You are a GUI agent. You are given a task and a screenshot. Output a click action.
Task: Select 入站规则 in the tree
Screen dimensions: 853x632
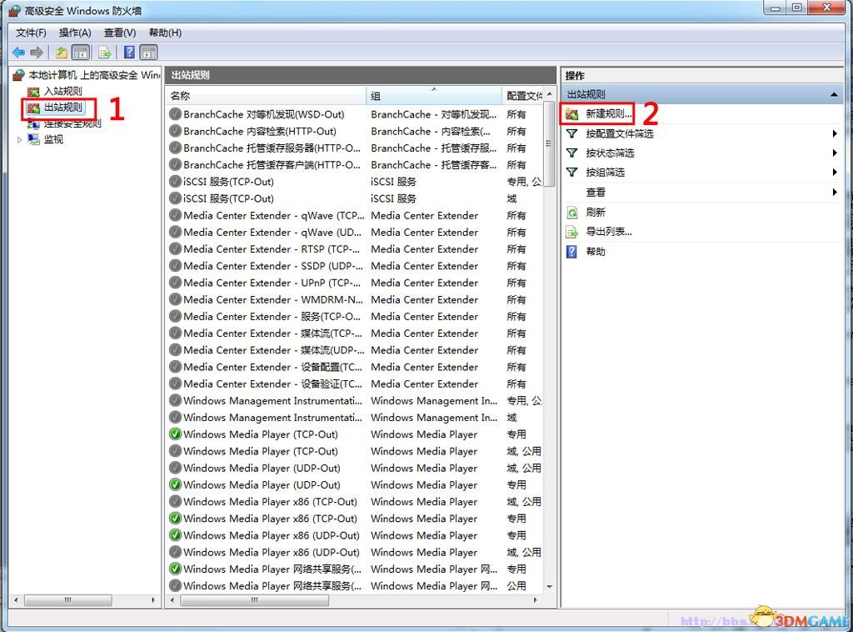62,91
